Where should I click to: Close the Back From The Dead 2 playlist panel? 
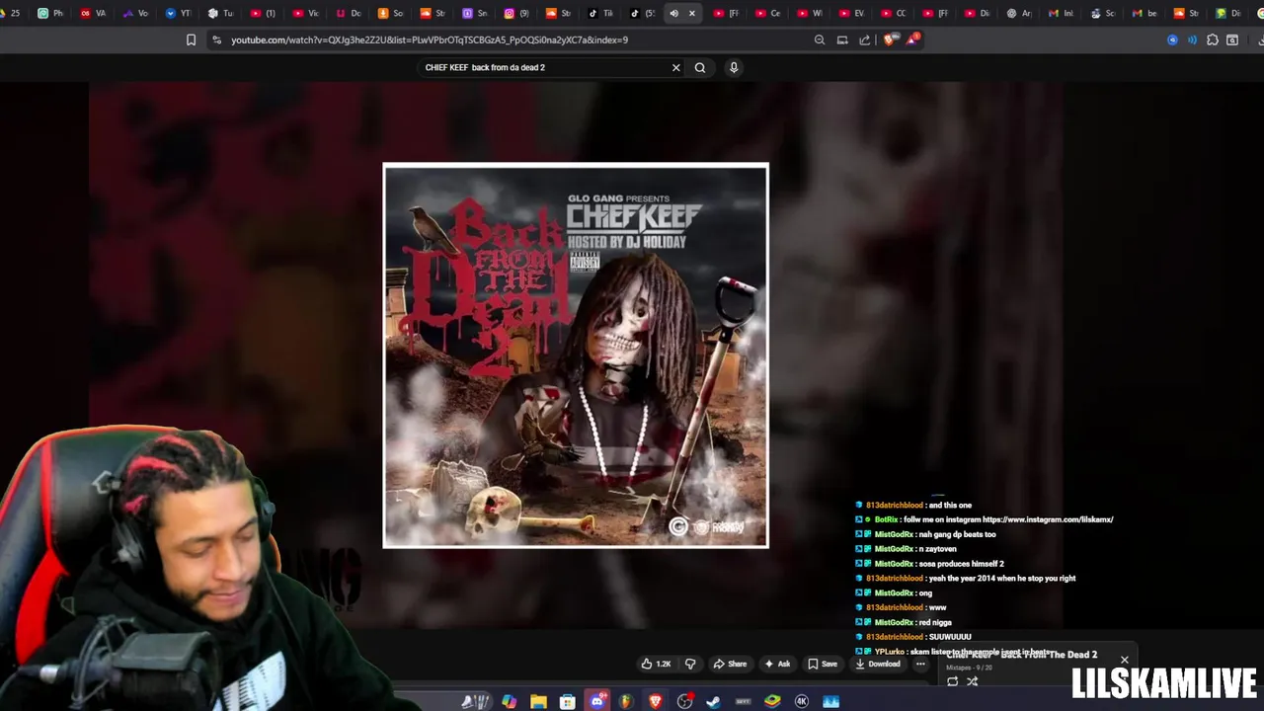(x=1124, y=659)
